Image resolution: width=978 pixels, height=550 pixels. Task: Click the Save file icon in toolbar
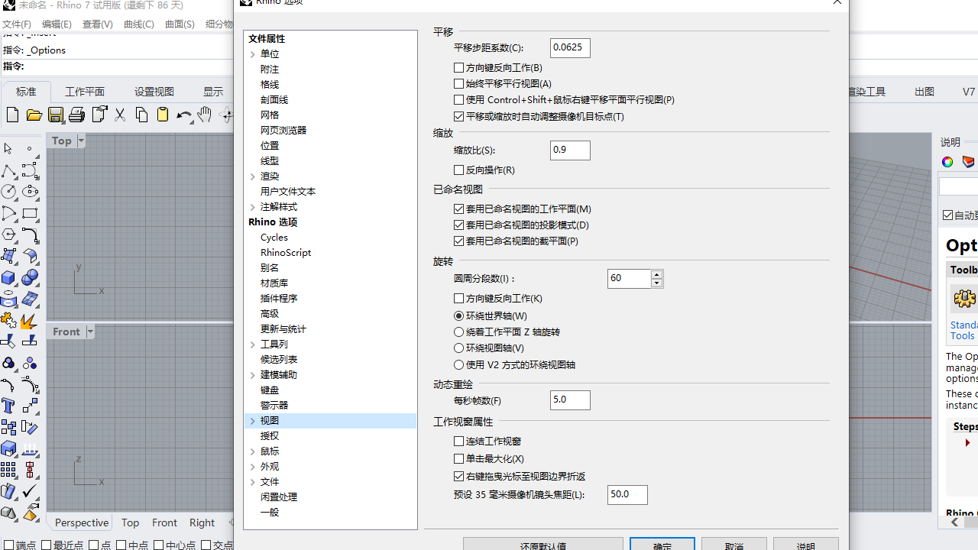[56, 115]
